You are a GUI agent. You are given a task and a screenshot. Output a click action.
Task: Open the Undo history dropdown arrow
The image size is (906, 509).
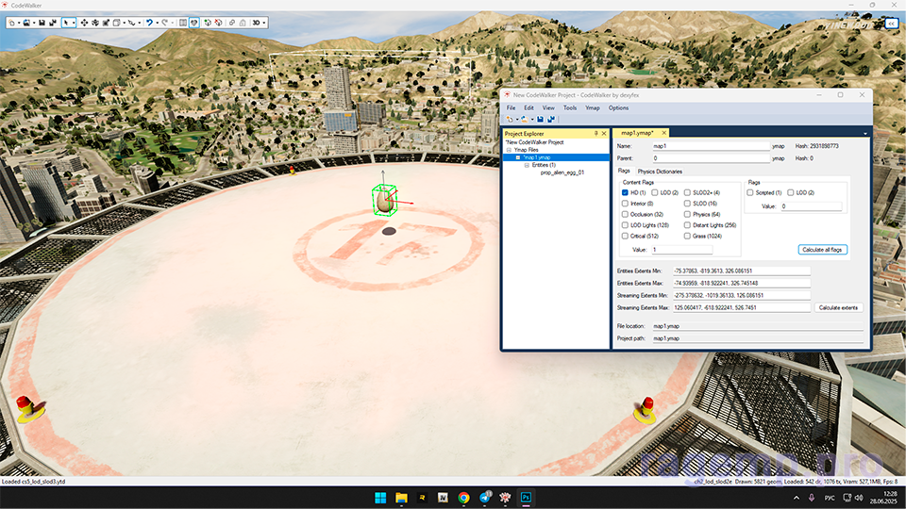click(158, 23)
